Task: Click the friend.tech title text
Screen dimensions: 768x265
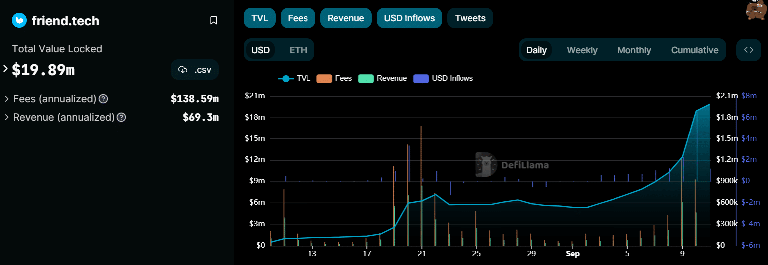Action: coord(65,21)
